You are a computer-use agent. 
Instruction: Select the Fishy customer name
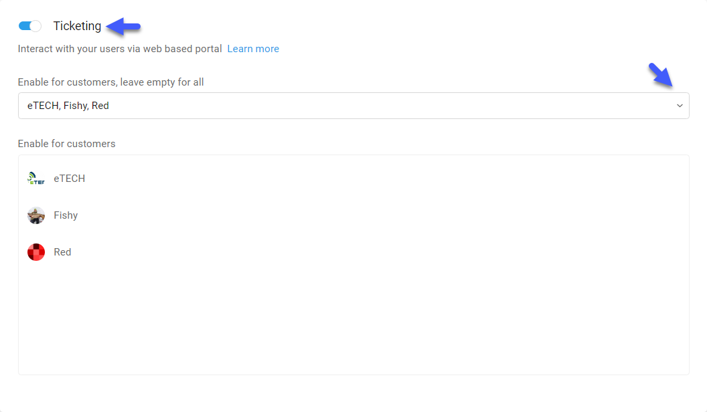pyautogui.click(x=66, y=215)
